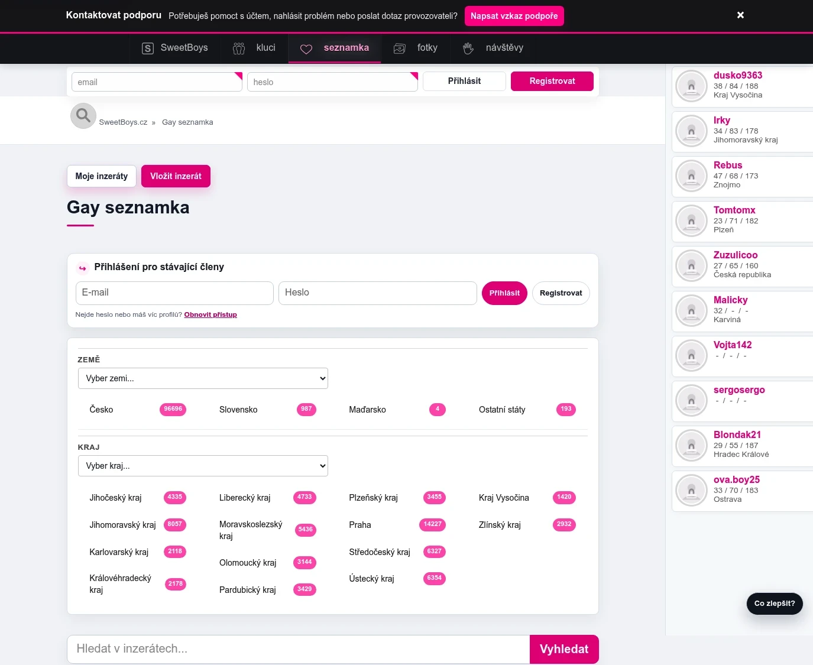Filter by Česko country link
The width and height of the screenshot is (813, 665).
[x=101, y=410]
